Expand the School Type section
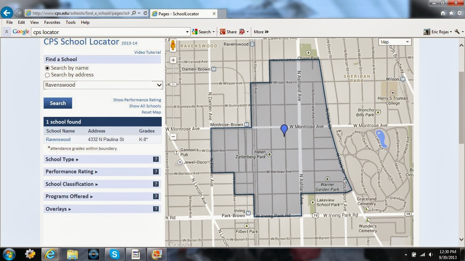Viewport: 465px width, 261px height. (x=62, y=159)
